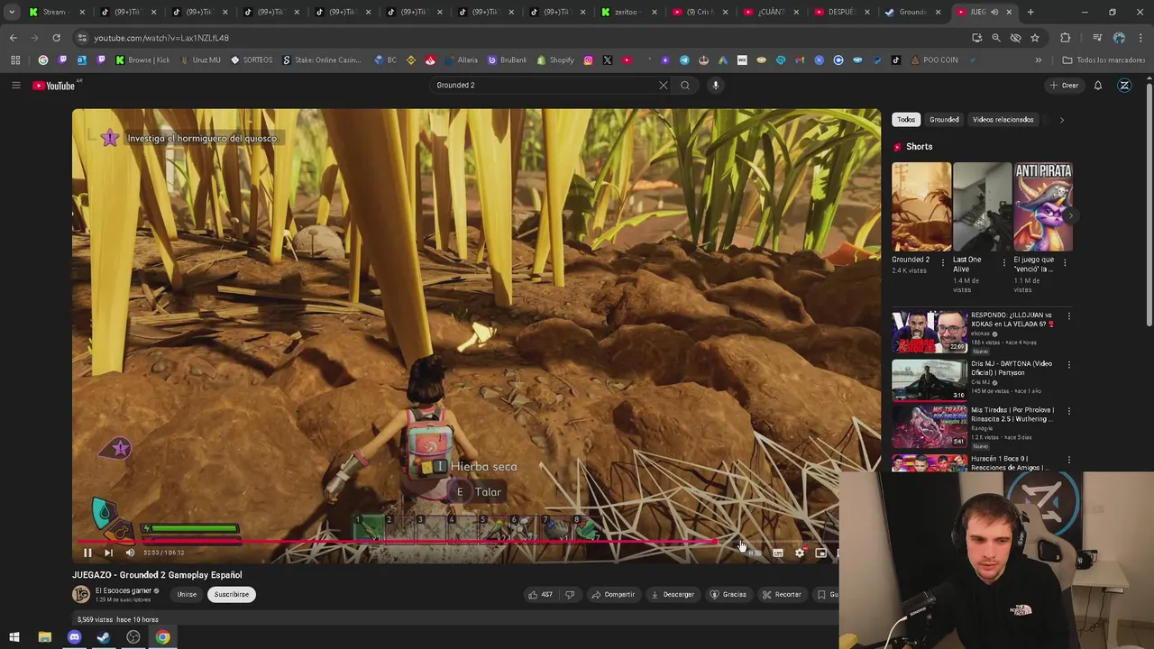Click the Crear create button
This screenshot has width=1154, height=649.
pos(1064,85)
